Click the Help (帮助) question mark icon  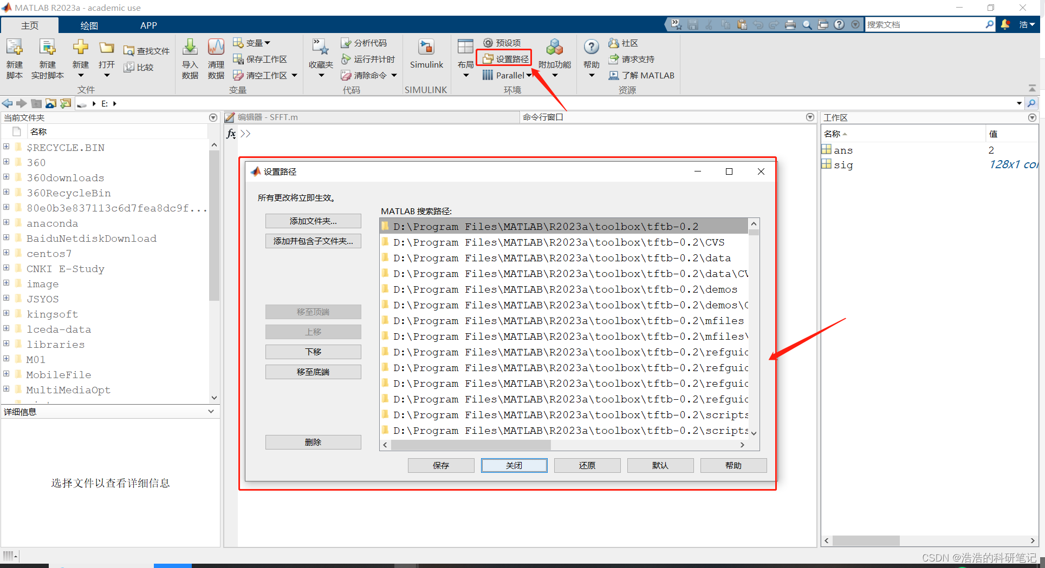[592, 47]
